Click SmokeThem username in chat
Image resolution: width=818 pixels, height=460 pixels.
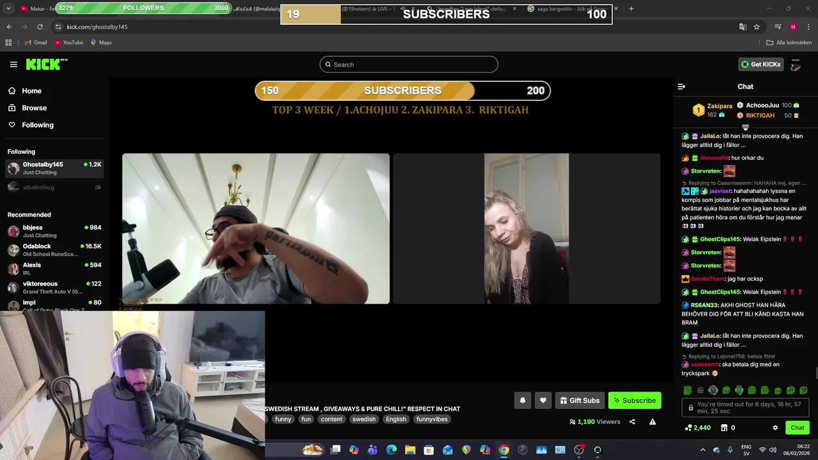708,279
